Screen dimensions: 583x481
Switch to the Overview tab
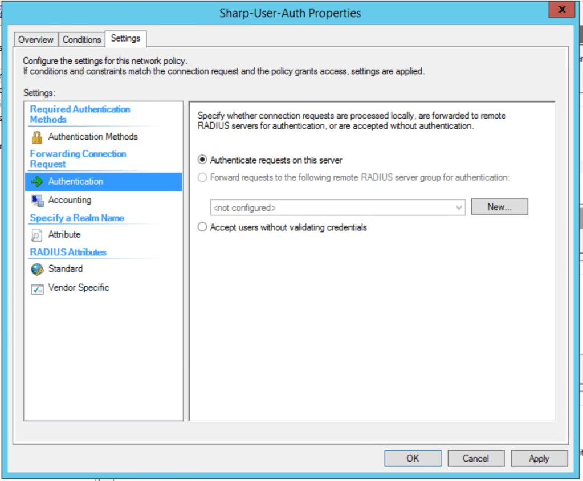tap(36, 40)
